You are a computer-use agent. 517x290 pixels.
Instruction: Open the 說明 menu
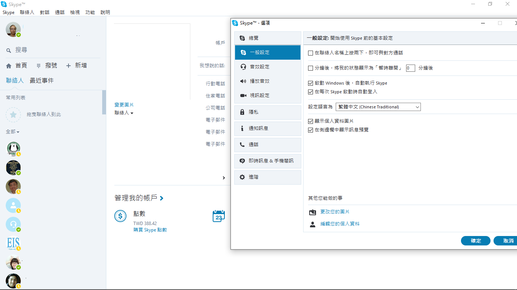(105, 12)
